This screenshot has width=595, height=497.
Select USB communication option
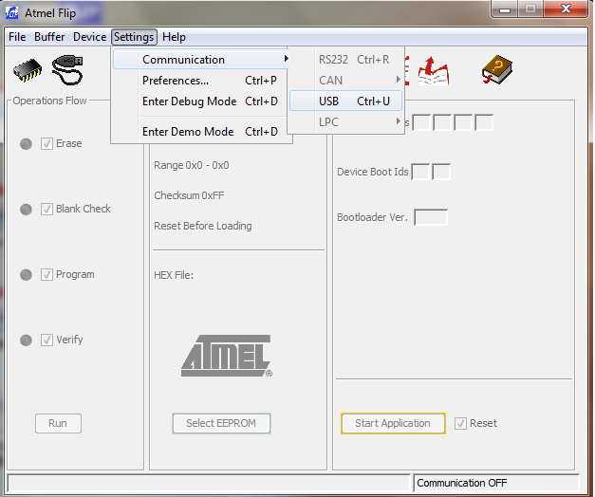tap(345, 101)
